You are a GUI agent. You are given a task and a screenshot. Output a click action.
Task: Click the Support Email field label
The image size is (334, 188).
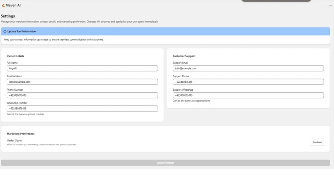(x=180, y=63)
